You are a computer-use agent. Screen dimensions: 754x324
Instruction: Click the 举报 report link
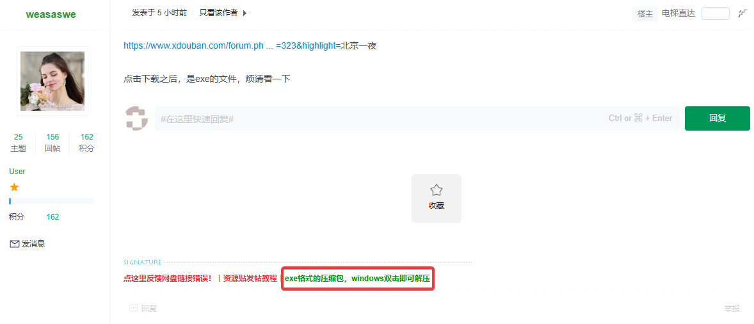[732, 309]
